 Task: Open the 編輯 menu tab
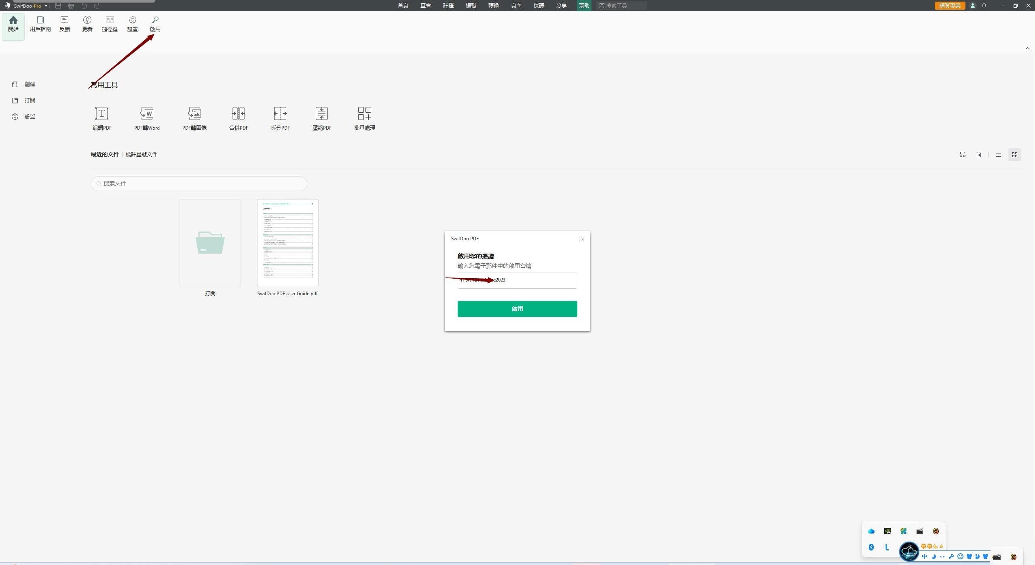(x=471, y=6)
